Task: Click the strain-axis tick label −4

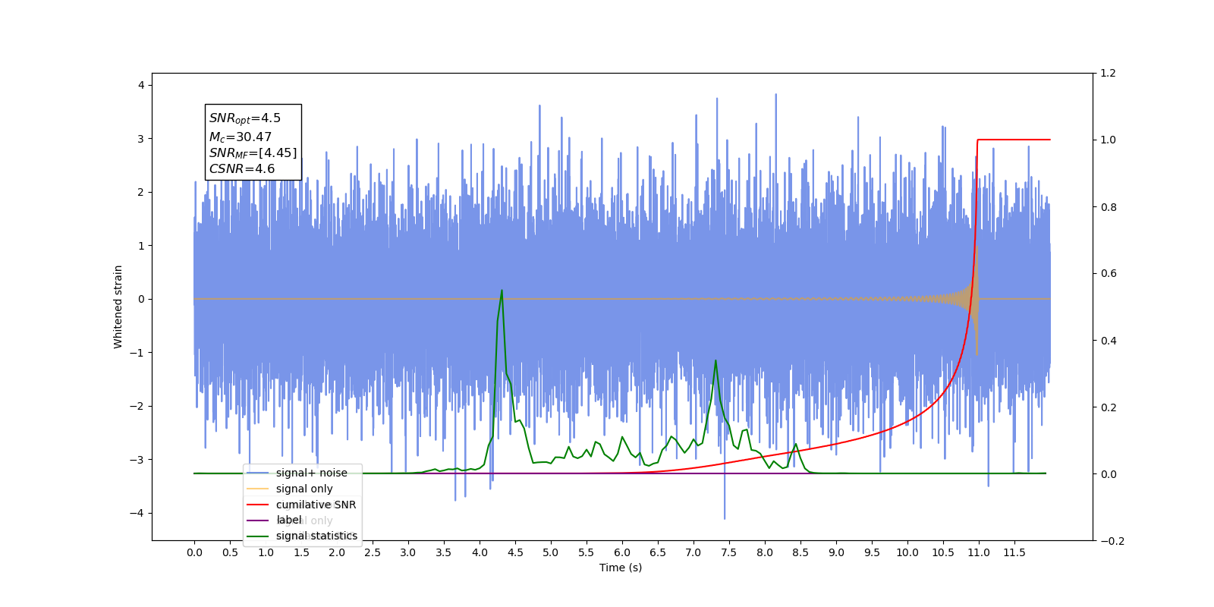Action: [137, 513]
